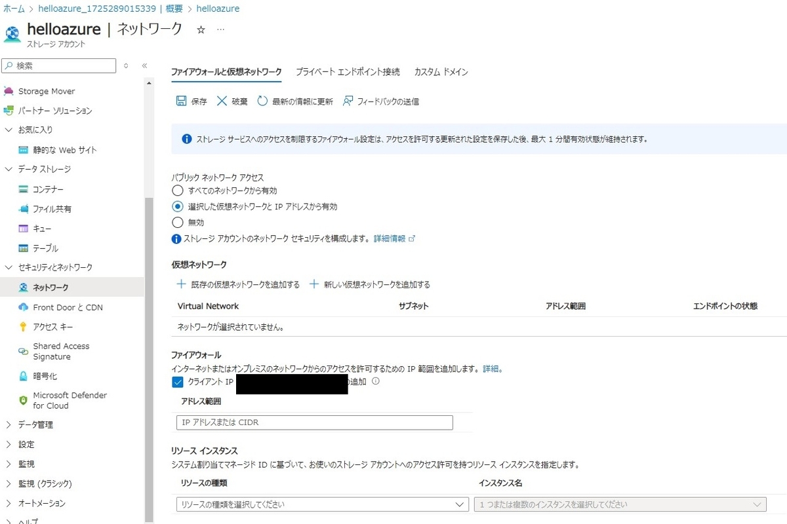787x524 pixels.
Task: Click the Microsoft Defender for Cloud icon
Action: (24, 400)
